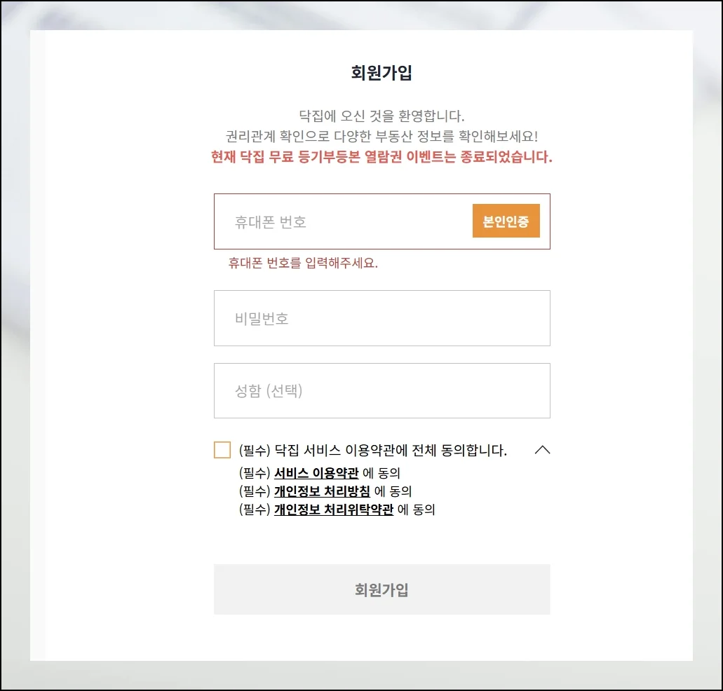Screen dimensions: 723x691
Task: Click the 회원가입 heading at the top
Action: coord(381,73)
